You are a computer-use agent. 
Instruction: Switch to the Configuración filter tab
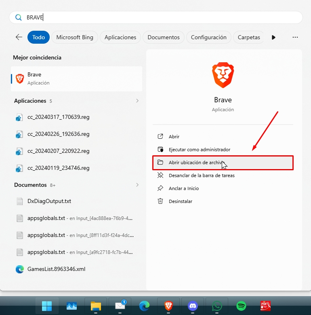(209, 37)
